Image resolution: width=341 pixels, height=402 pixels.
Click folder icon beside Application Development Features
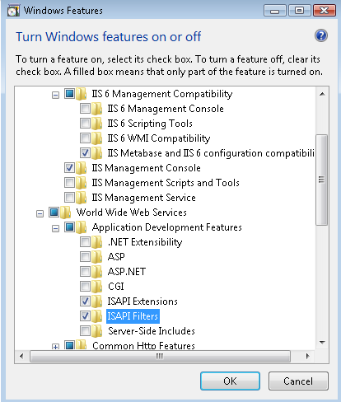click(x=82, y=227)
